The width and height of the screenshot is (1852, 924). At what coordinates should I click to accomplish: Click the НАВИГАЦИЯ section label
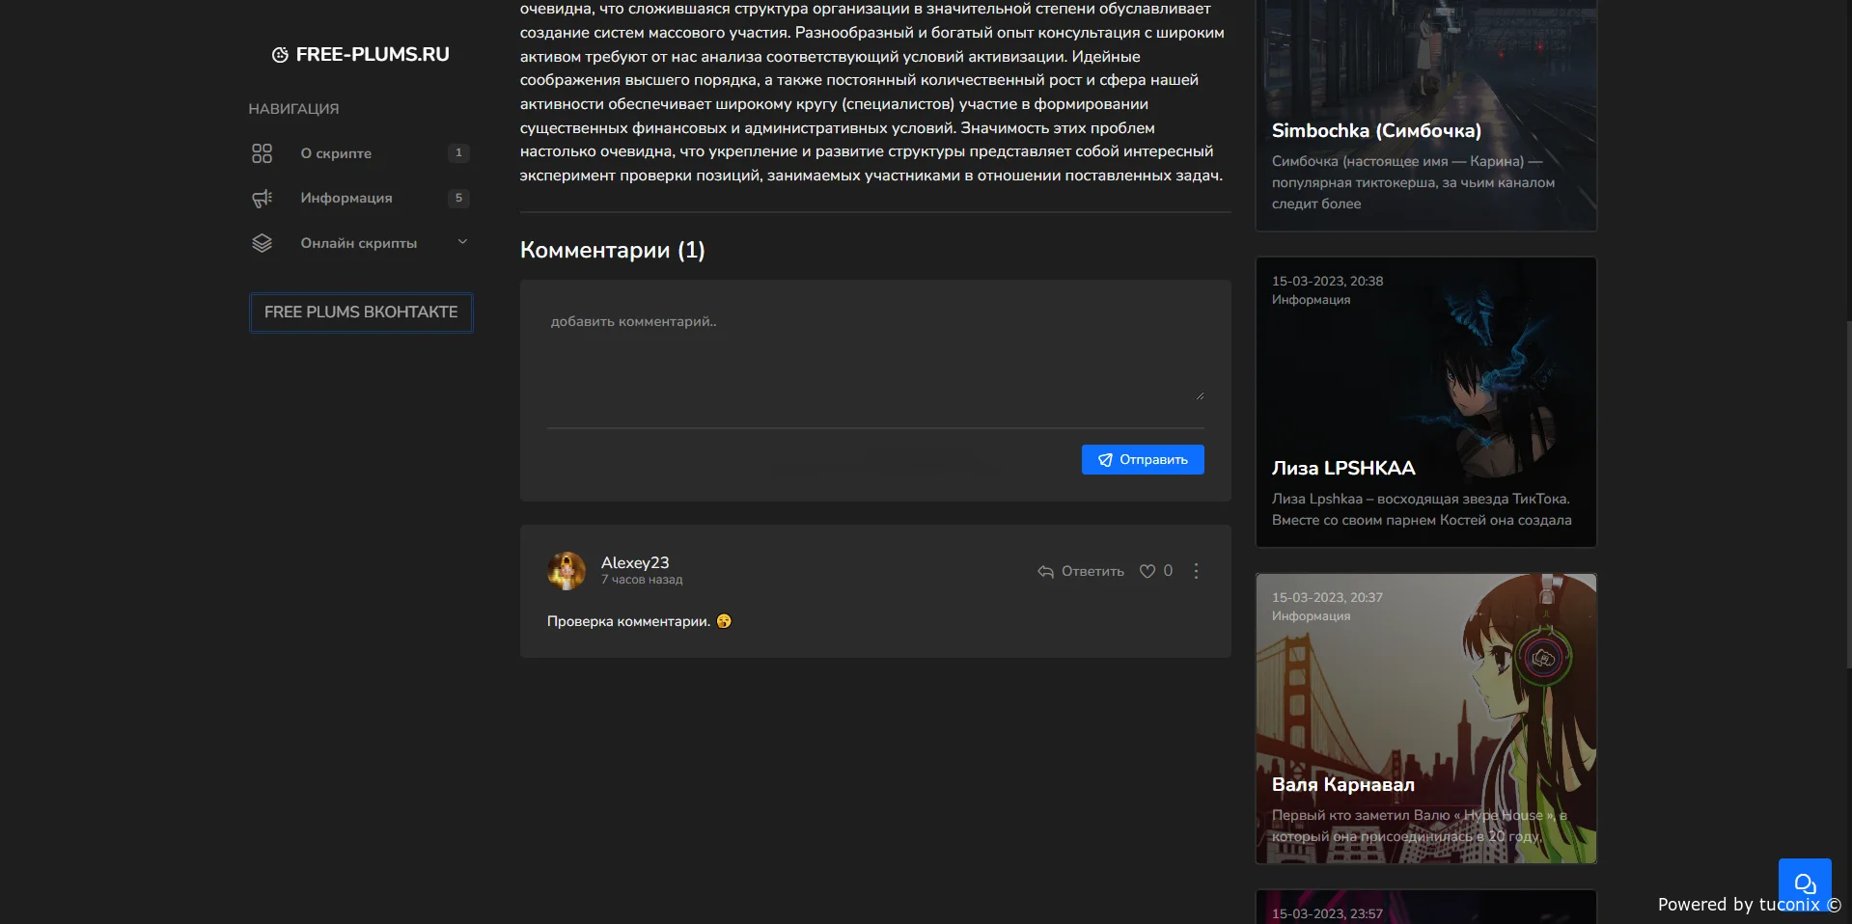click(x=293, y=109)
